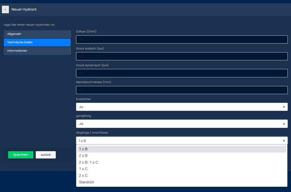This screenshot has height=192, width=291.
Task: Select 2 x B option
Action: (x=182, y=156)
